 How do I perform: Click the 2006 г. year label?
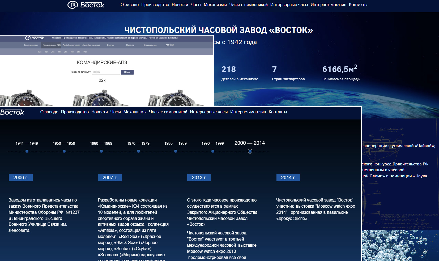pos(20,178)
